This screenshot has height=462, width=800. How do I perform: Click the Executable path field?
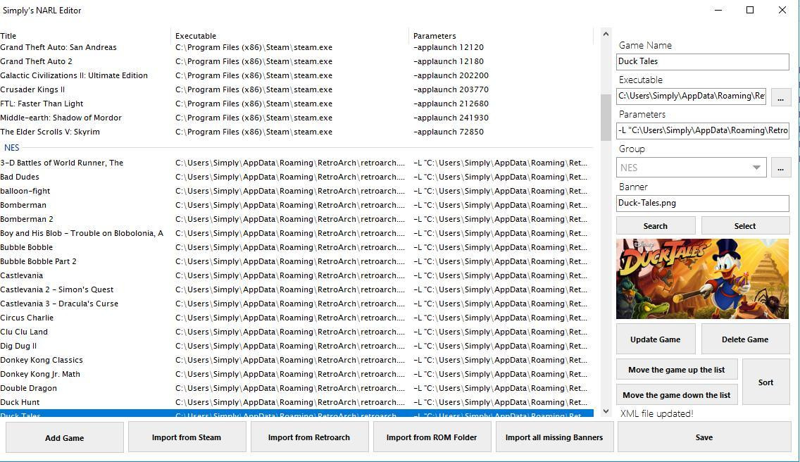point(692,96)
